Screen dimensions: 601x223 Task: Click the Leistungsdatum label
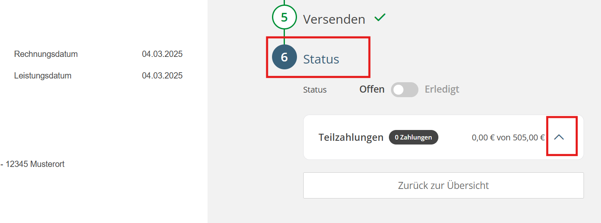[43, 76]
